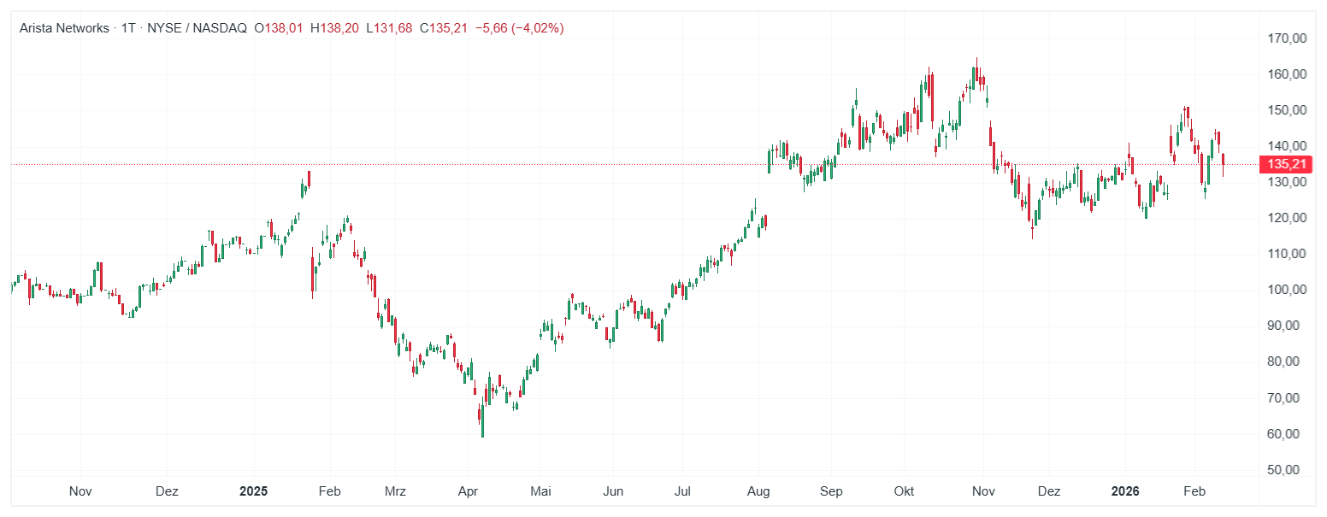Click the 100,00 price axis label
Image resolution: width=1327 pixels, height=517 pixels.
(x=1286, y=290)
